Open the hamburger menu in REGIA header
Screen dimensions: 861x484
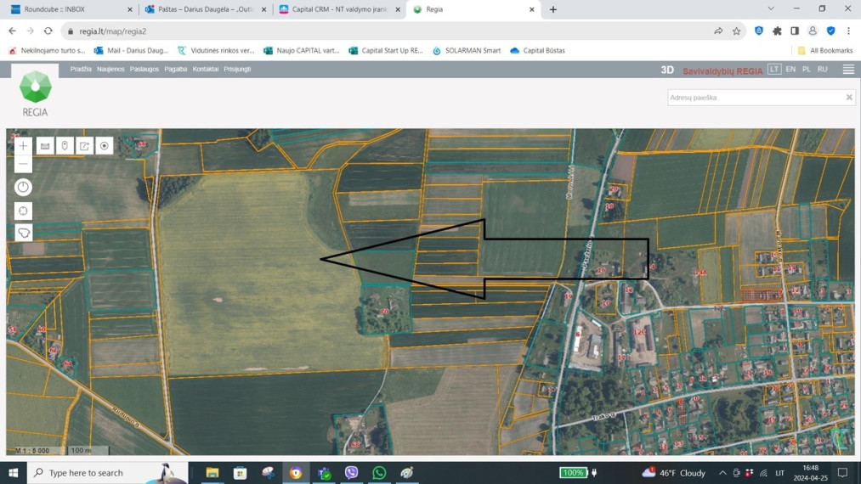coord(848,69)
